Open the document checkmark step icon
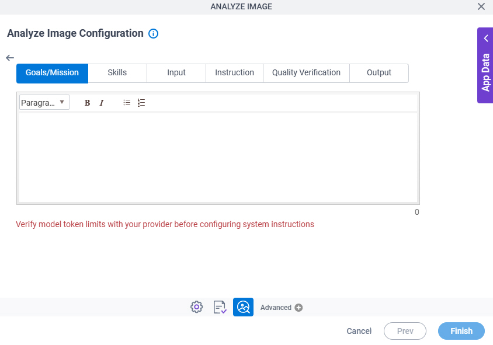 tap(220, 307)
